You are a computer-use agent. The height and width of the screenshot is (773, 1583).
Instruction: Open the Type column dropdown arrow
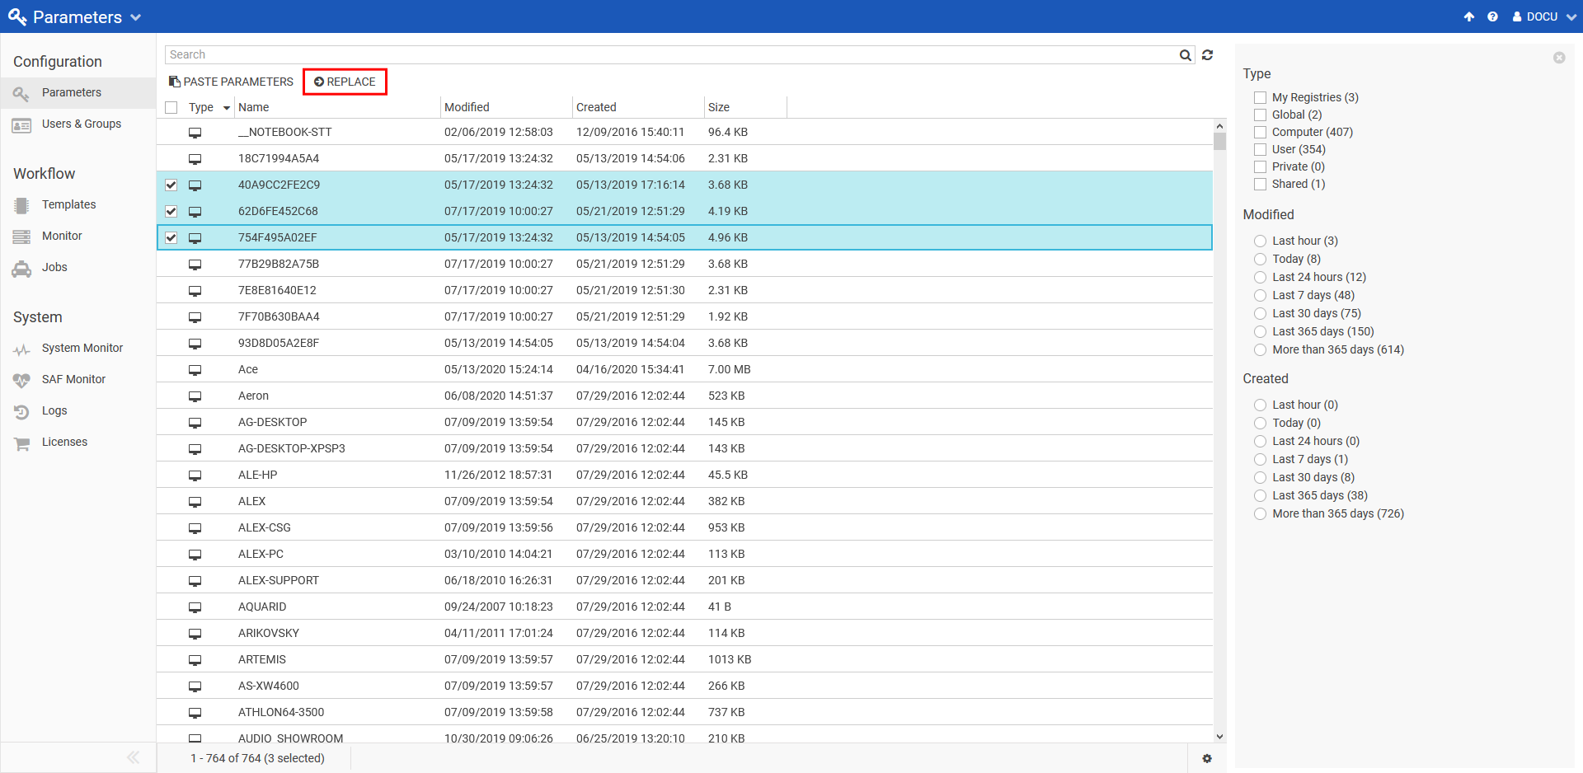pos(227,108)
